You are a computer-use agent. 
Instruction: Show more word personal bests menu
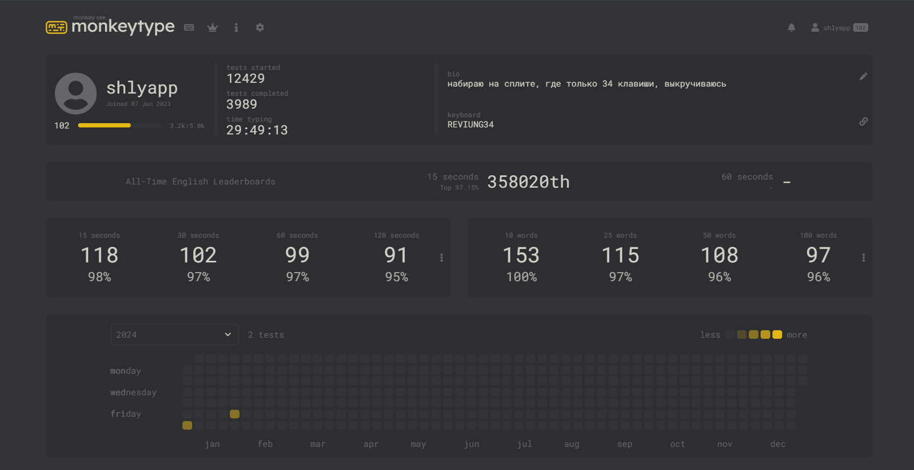[863, 258]
